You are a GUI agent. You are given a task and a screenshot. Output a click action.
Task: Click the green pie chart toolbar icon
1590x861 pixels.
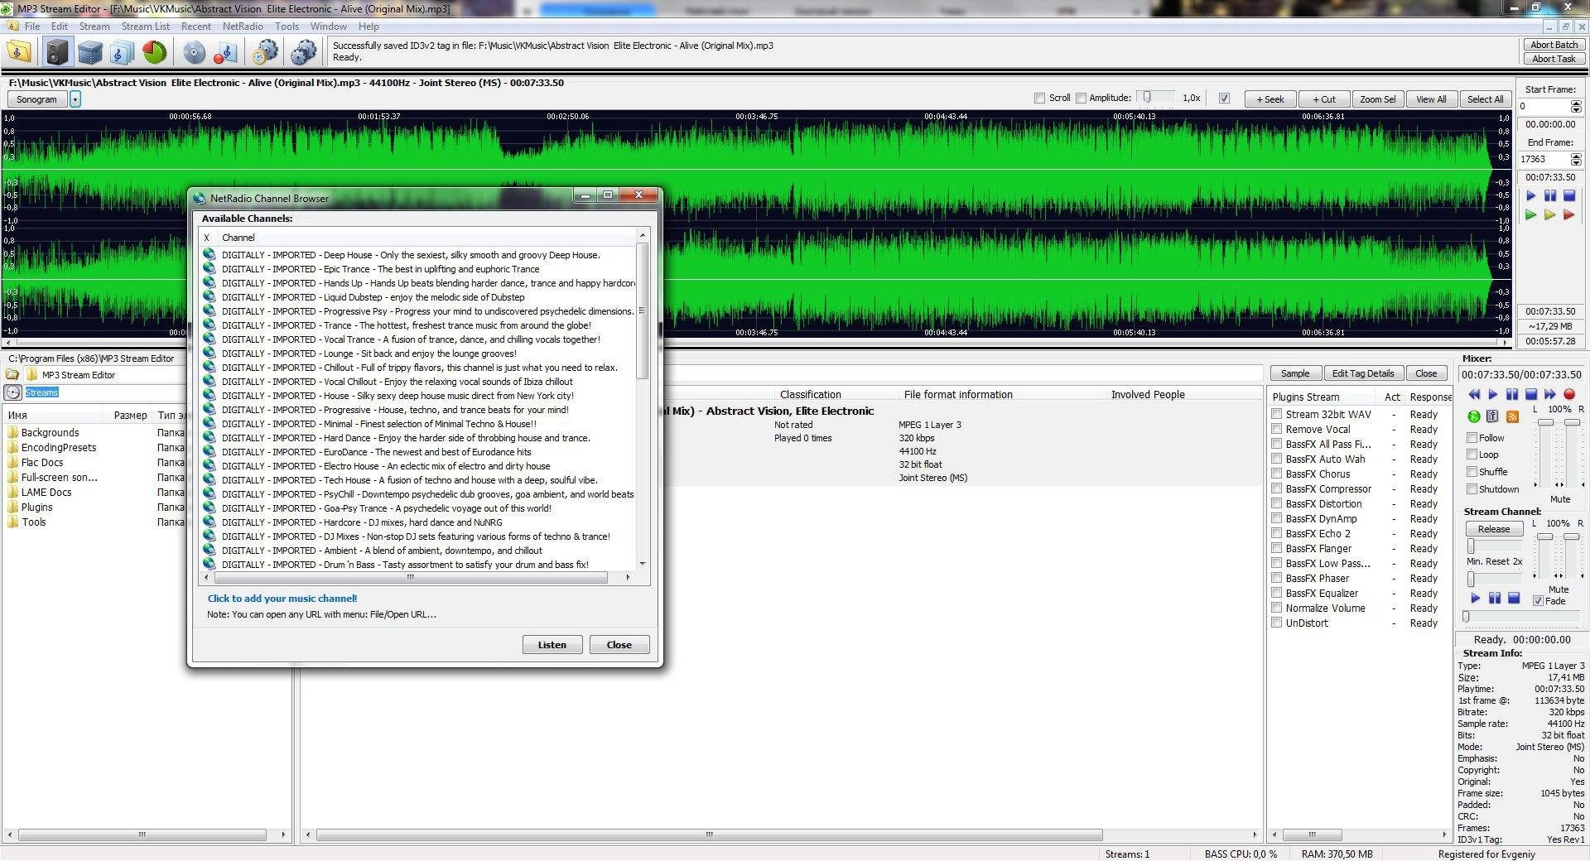[x=155, y=52]
